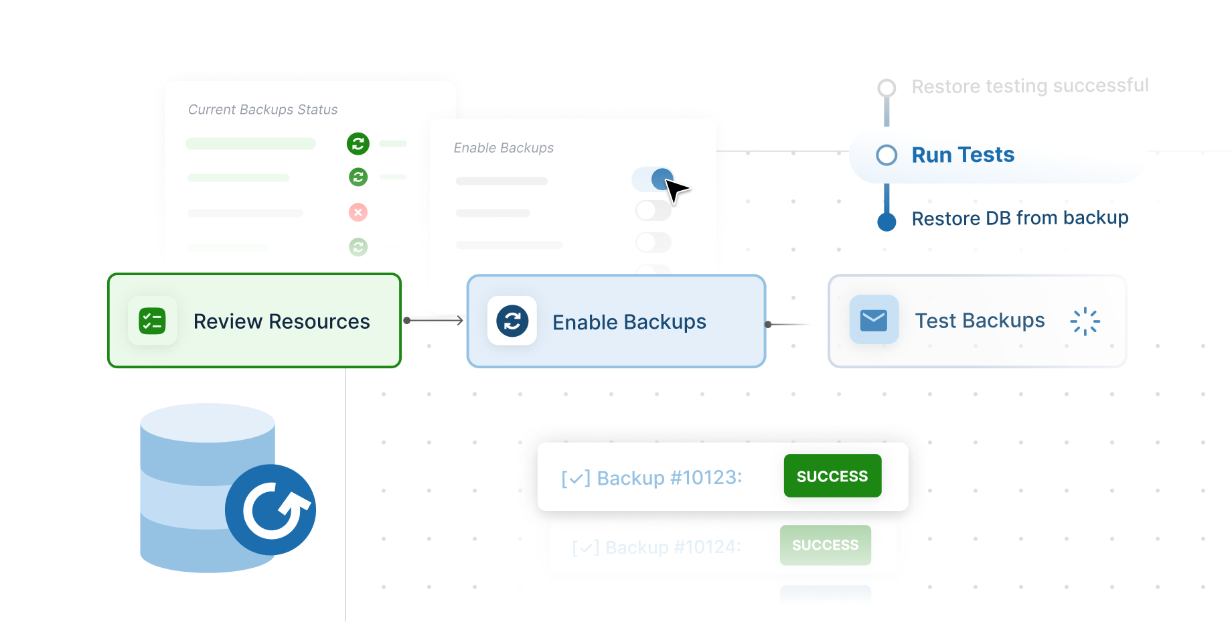Viewport: 1232px width, 622px height.
Task: Open the Test Backups workflow step
Action: tap(978, 321)
